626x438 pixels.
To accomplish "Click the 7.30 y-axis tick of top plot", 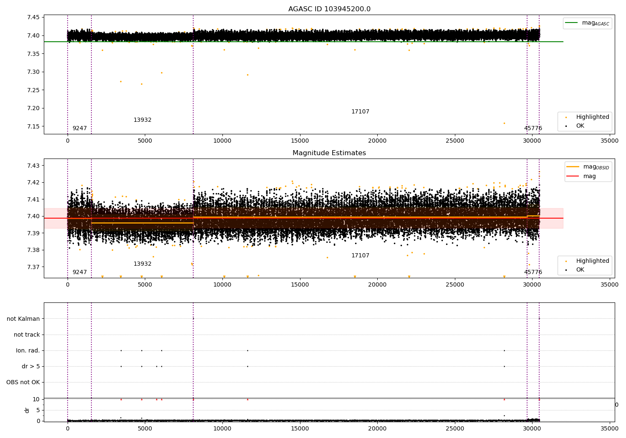I will pyautogui.click(x=33, y=72).
